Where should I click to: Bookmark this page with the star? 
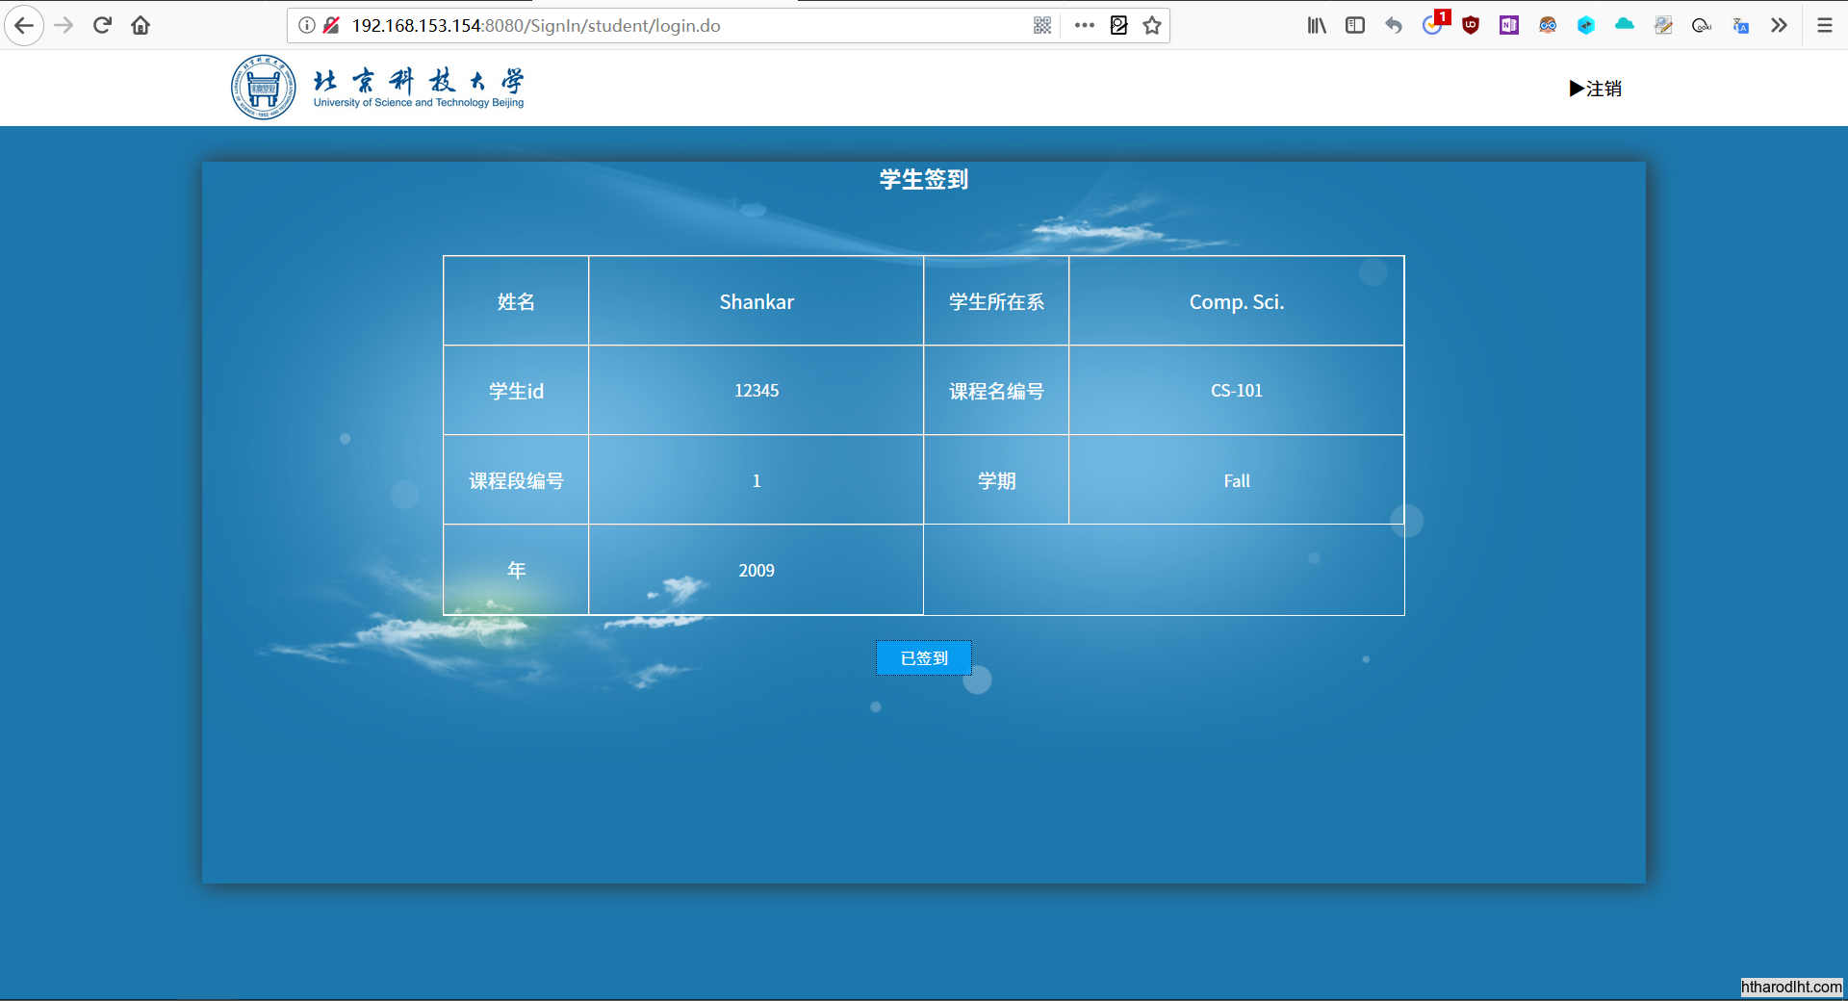coord(1152,26)
